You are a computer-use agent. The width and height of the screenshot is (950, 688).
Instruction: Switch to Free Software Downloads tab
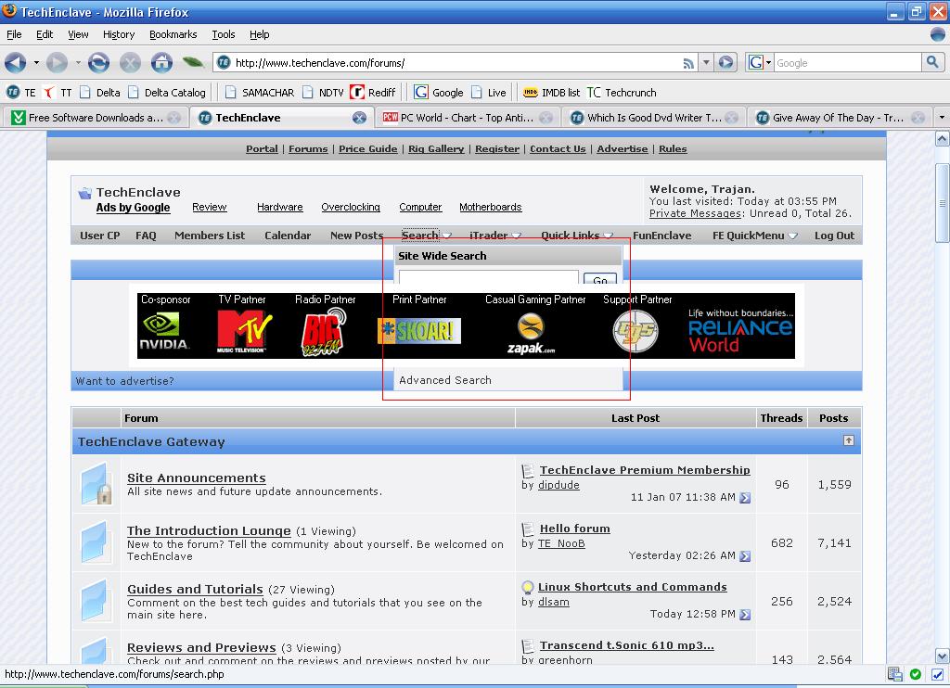click(96, 118)
